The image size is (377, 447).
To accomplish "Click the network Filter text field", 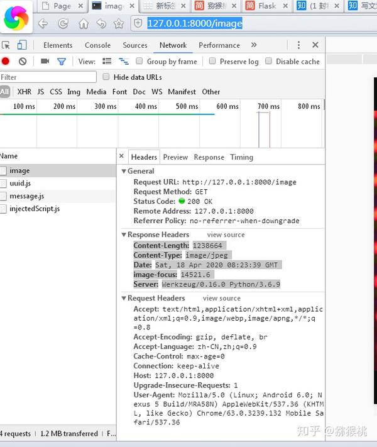I will 48,77.
